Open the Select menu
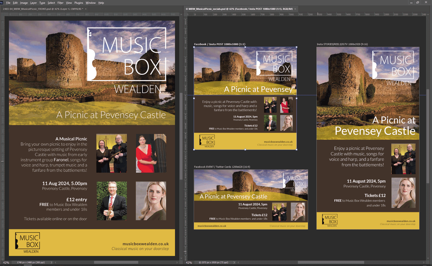 tap(51, 3)
